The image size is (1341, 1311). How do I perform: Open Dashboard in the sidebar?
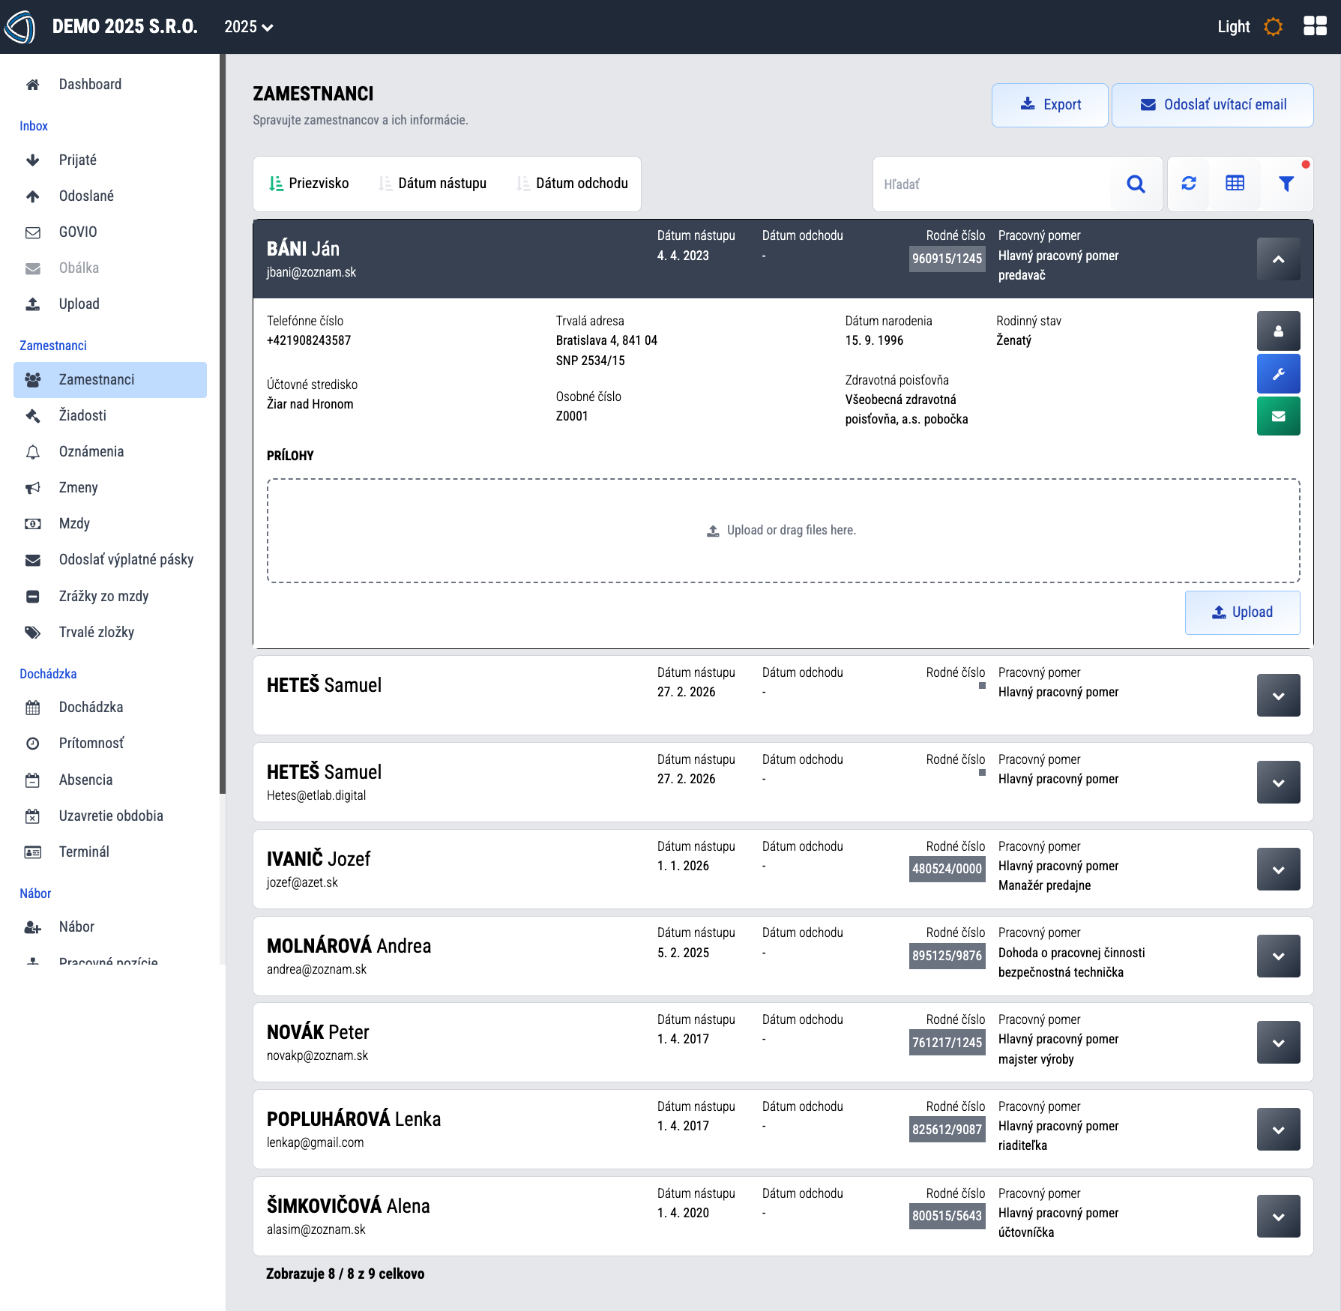click(90, 85)
